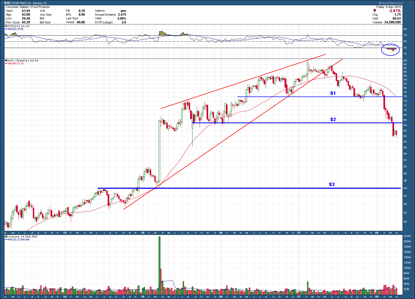
Task: Click the Kraft Heinz Co. company name
Action: 22,3
